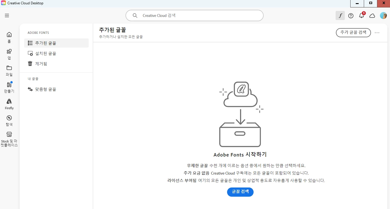The height and width of the screenshot is (209, 390).
Task: Open the help question mark icon
Action: coord(351,16)
